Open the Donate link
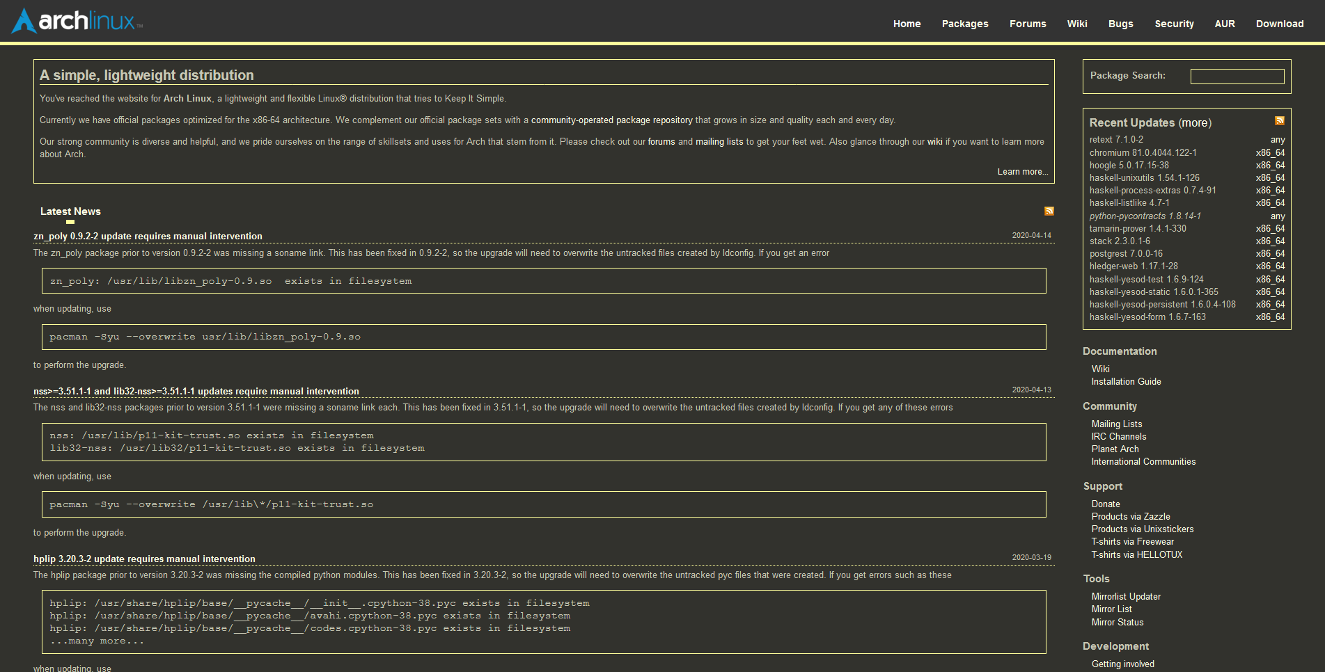Screen dimensions: 1325x672 (x=1106, y=504)
